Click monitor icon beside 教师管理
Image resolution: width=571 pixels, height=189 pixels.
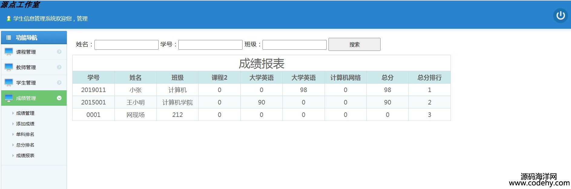click(9, 67)
